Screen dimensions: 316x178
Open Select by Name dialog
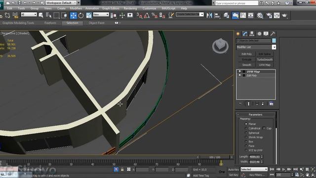point(48,15)
